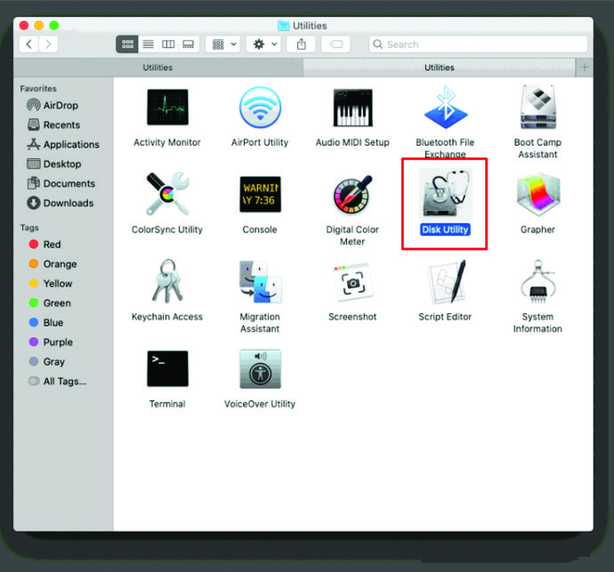Image resolution: width=614 pixels, height=572 pixels.
Task: Select the Audio MIDI Setup icon
Action: 352,108
